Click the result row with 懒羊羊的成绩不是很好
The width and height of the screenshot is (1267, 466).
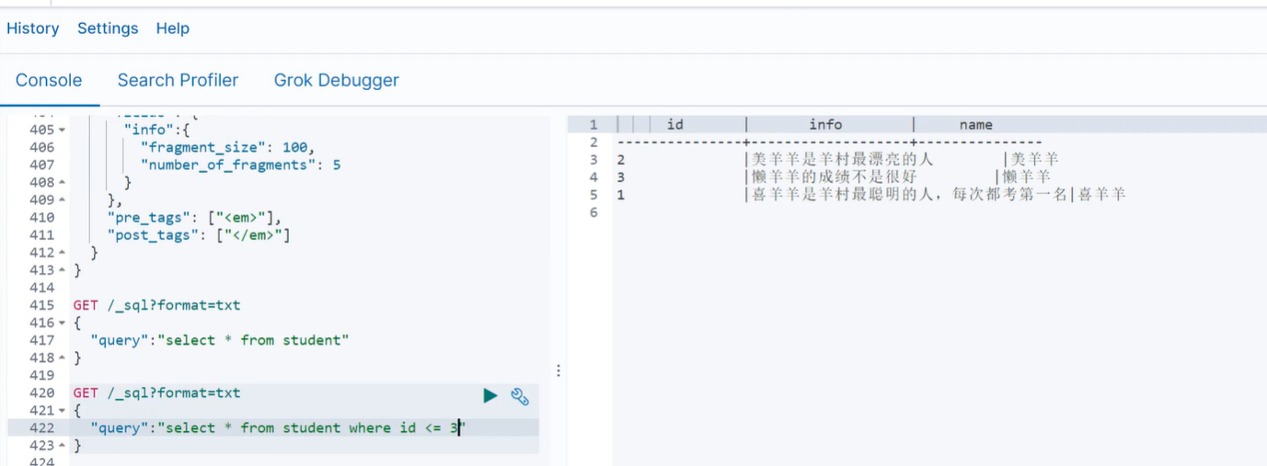click(x=834, y=176)
